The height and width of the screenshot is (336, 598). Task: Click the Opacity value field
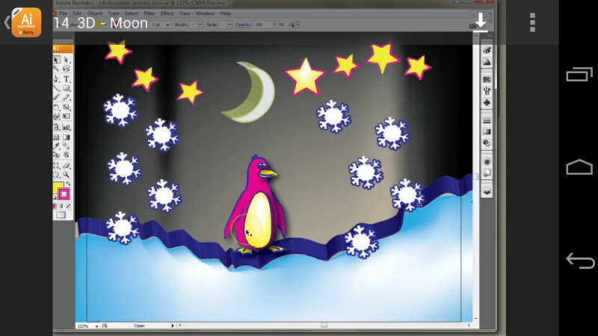coord(263,25)
